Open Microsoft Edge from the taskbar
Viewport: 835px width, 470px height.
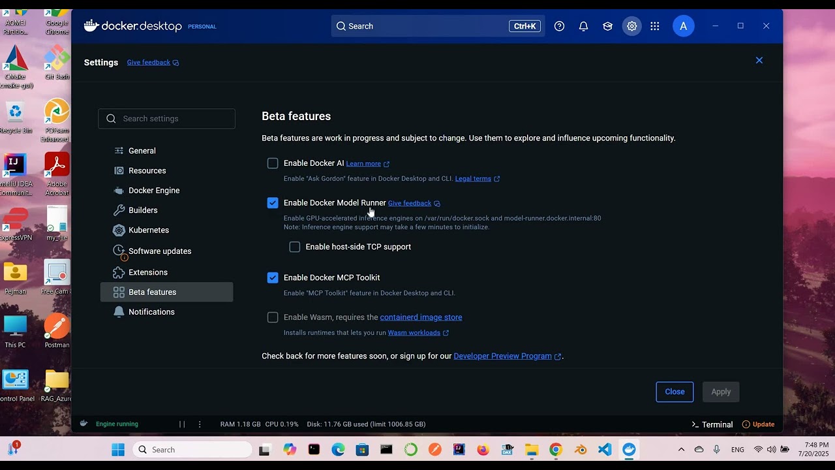(x=338, y=450)
